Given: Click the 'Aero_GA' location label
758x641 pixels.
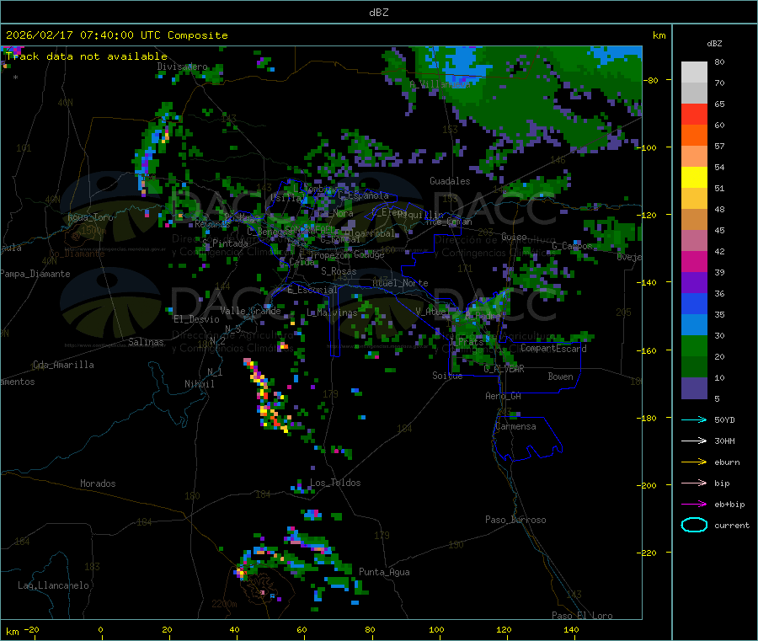Looking at the screenshot, I should pos(503,396).
